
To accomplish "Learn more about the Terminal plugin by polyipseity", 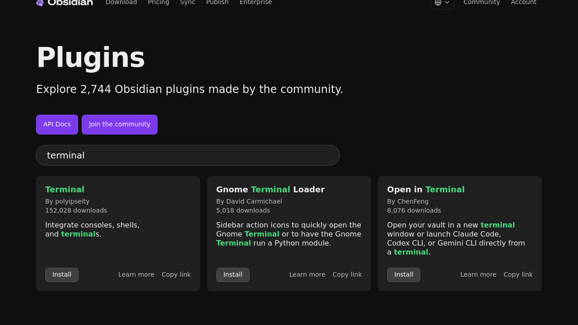I will click(x=136, y=275).
